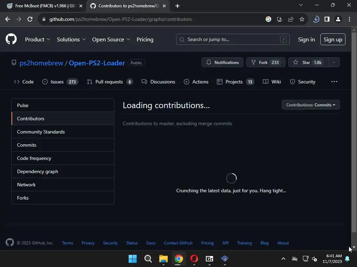Open Chrome downloads icon
Screen dimensions: 357x267
coord(316,19)
